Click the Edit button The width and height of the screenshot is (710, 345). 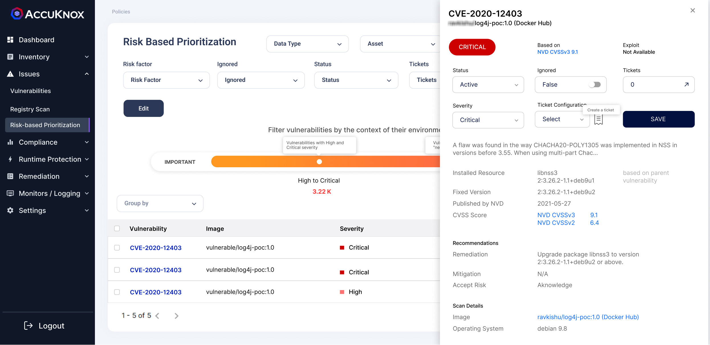[143, 108]
